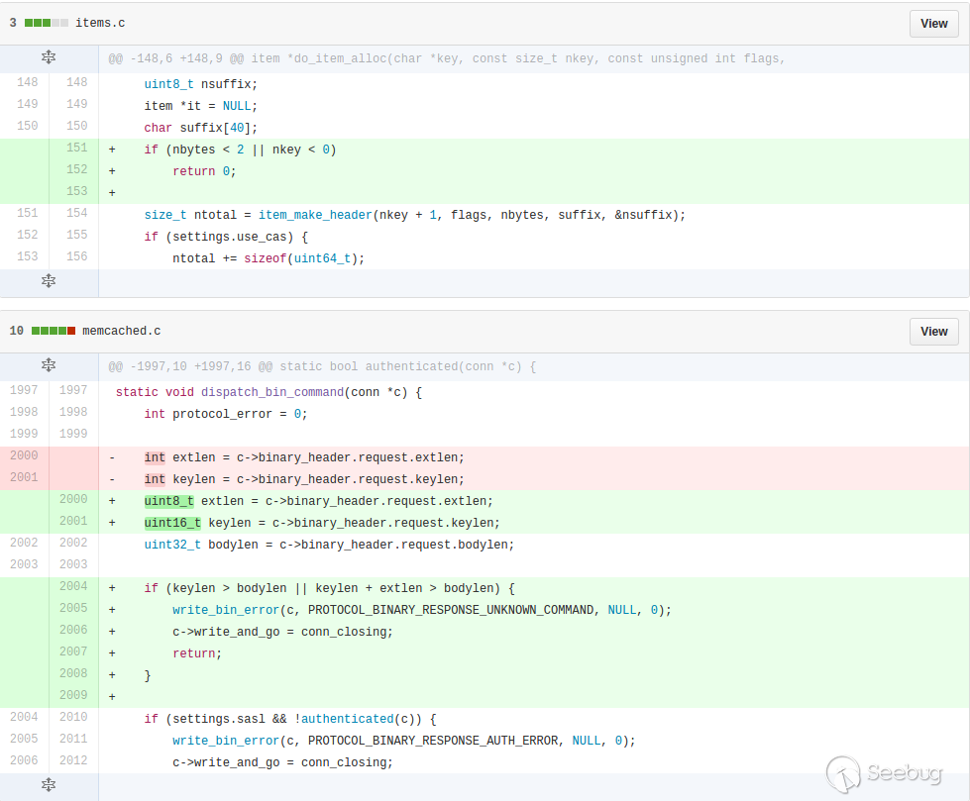Expand hidden lines above line 148 in items.c

tap(49, 58)
